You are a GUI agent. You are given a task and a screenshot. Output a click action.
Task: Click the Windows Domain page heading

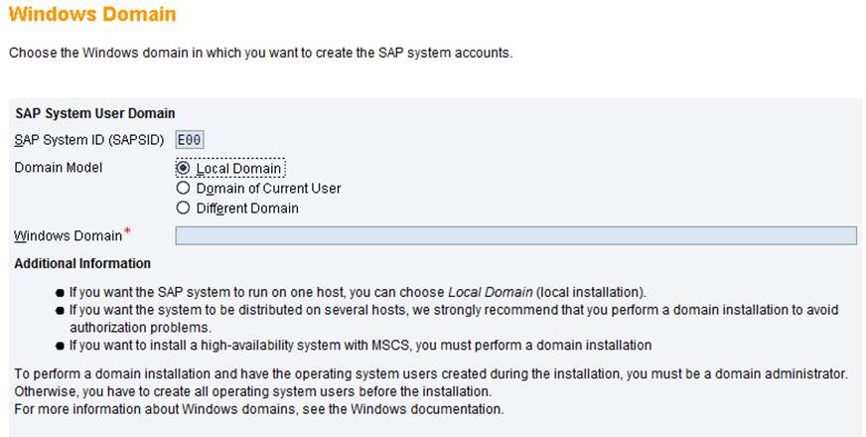tap(92, 14)
